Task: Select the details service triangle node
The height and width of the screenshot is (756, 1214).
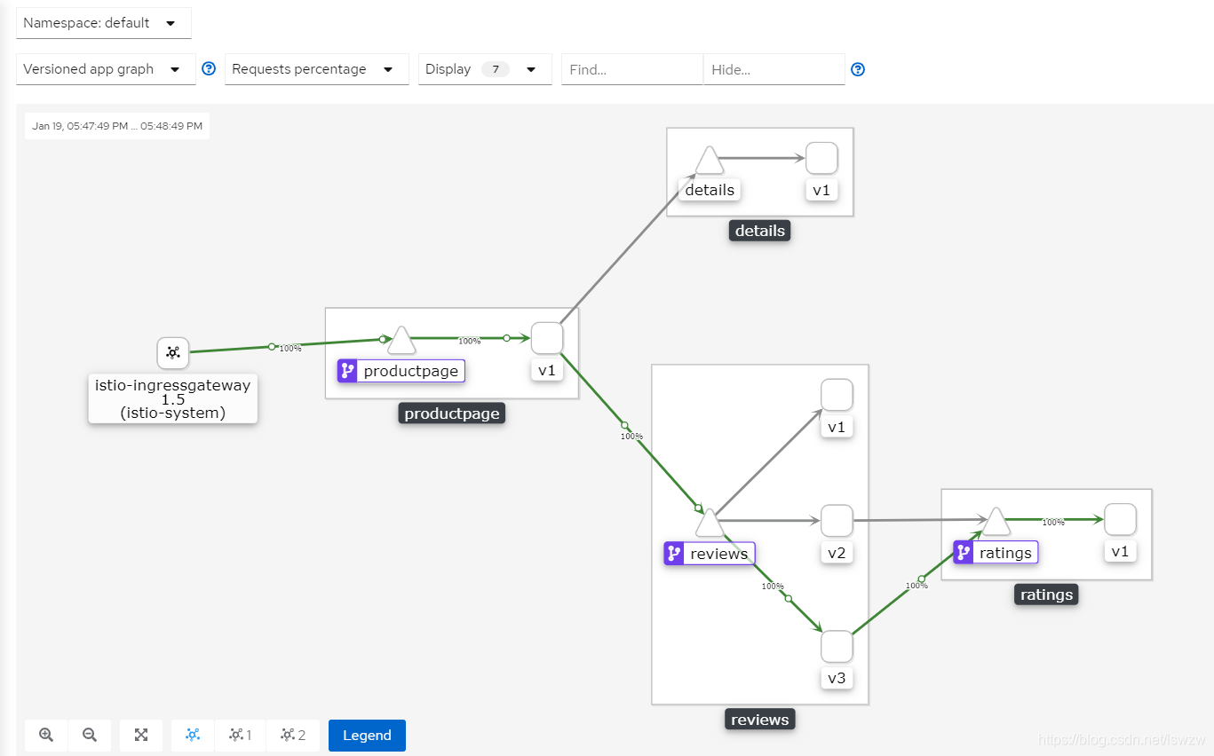Action: point(709,161)
